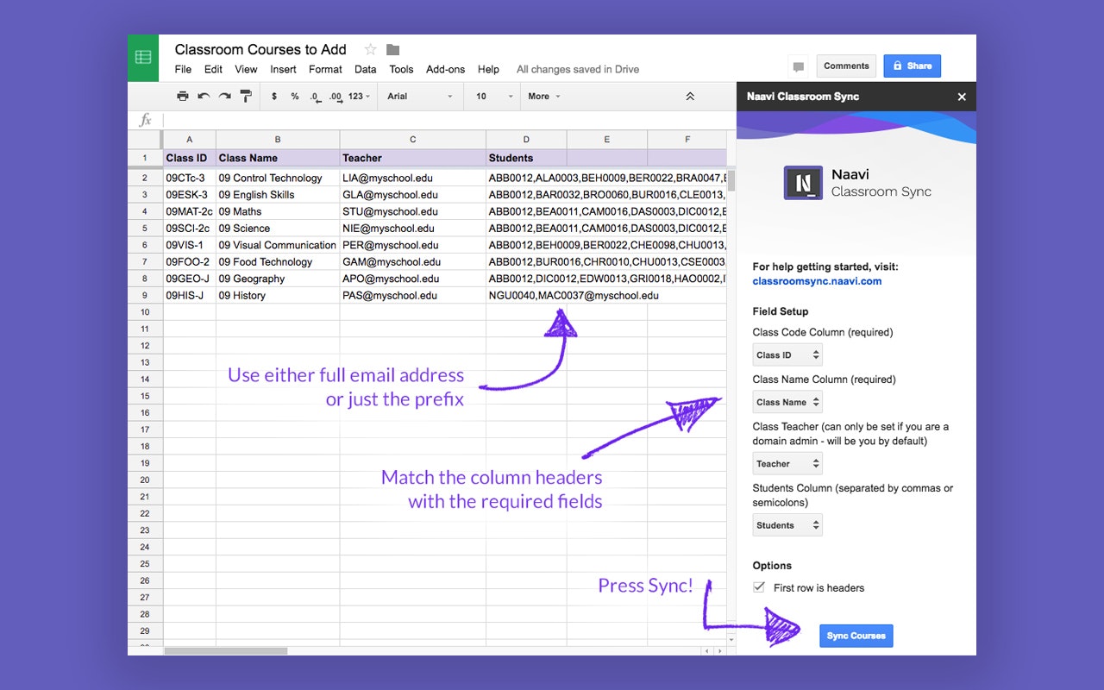This screenshot has height=690, width=1104.
Task: Open the File menu
Action: pos(183,69)
